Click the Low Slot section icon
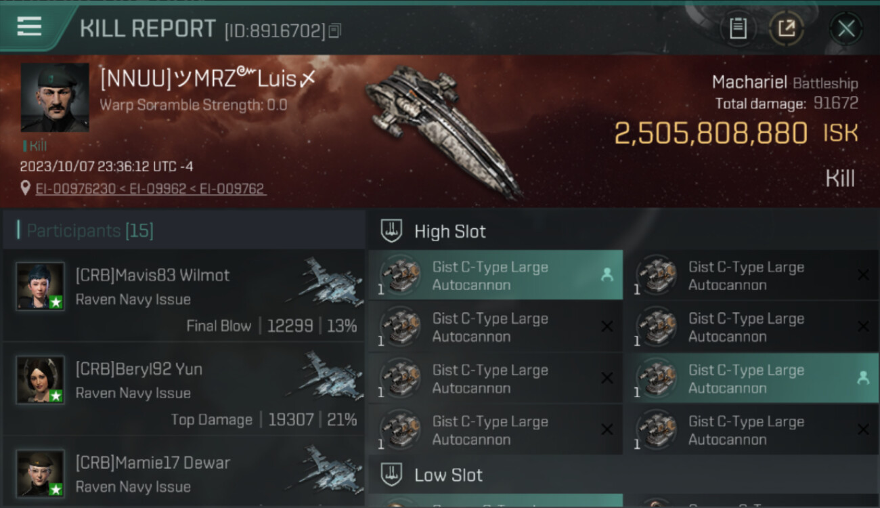Viewport: 880px width, 508px height. [x=391, y=475]
